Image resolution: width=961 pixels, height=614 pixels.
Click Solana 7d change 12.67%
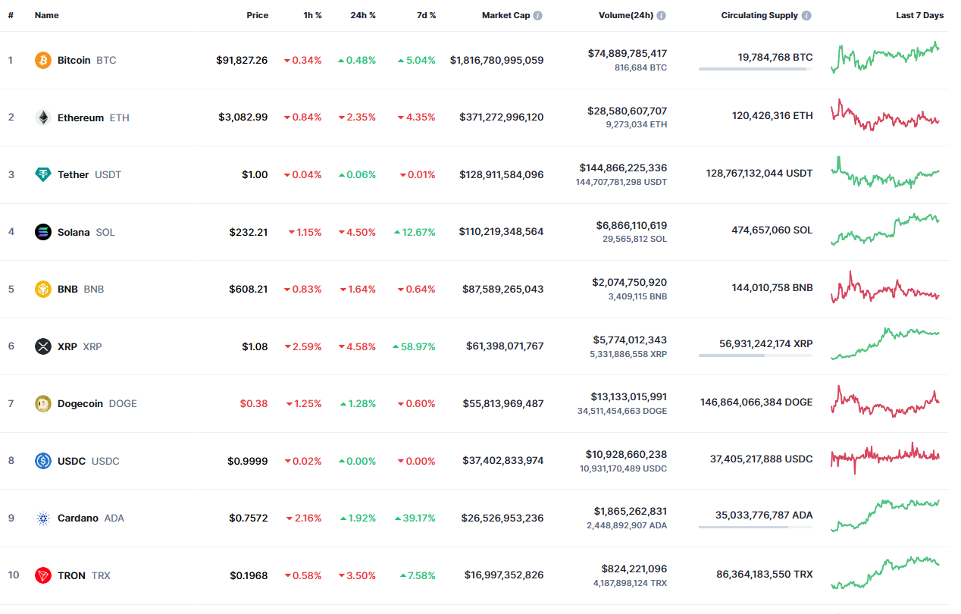(415, 232)
